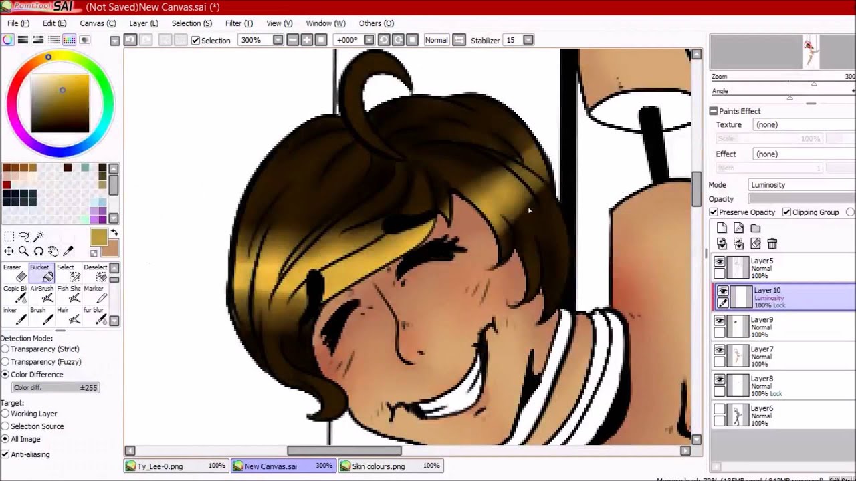Pick the zoom magnifier tool
This screenshot has height=481, width=856.
pos(23,251)
